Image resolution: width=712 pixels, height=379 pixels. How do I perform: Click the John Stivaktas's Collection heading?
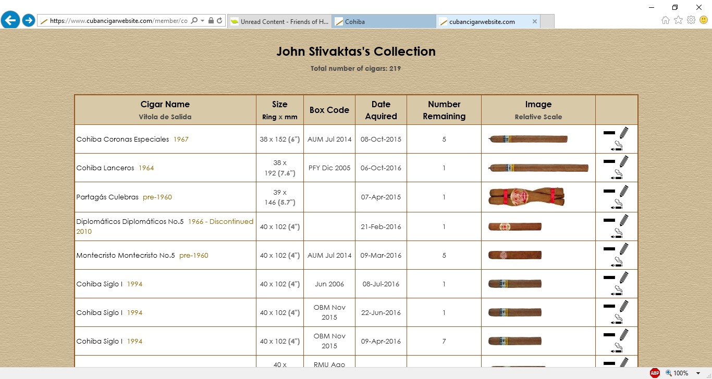pyautogui.click(x=356, y=52)
